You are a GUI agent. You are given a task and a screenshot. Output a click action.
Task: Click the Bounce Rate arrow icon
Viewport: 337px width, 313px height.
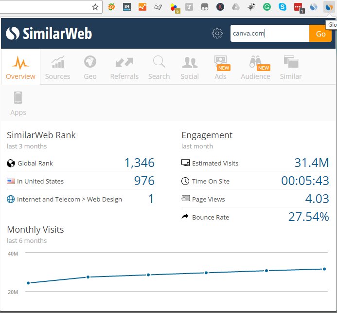point(185,216)
